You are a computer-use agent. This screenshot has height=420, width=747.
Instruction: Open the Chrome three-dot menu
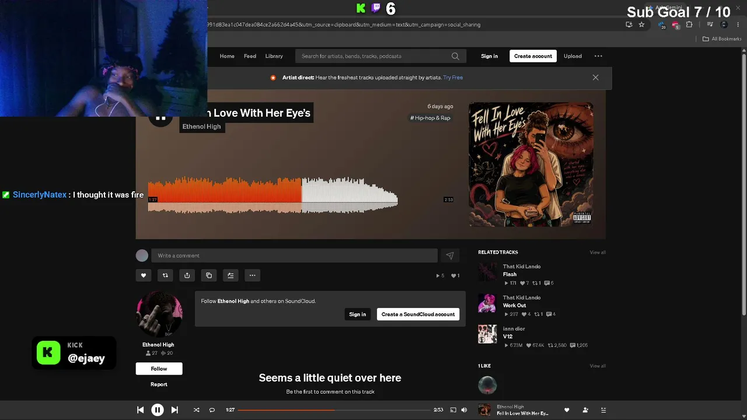(738, 24)
